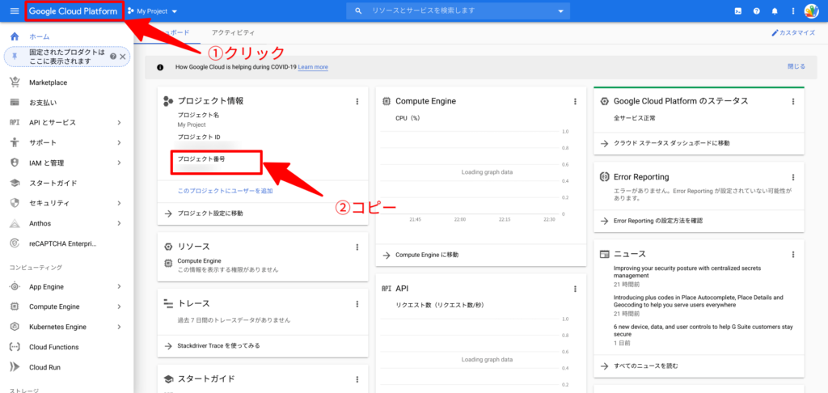Select the プロジェクト ID label text

(199, 137)
